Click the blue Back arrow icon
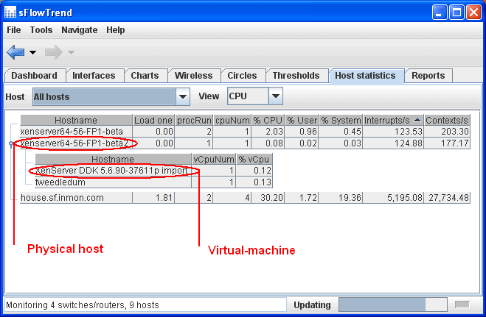 click(15, 52)
